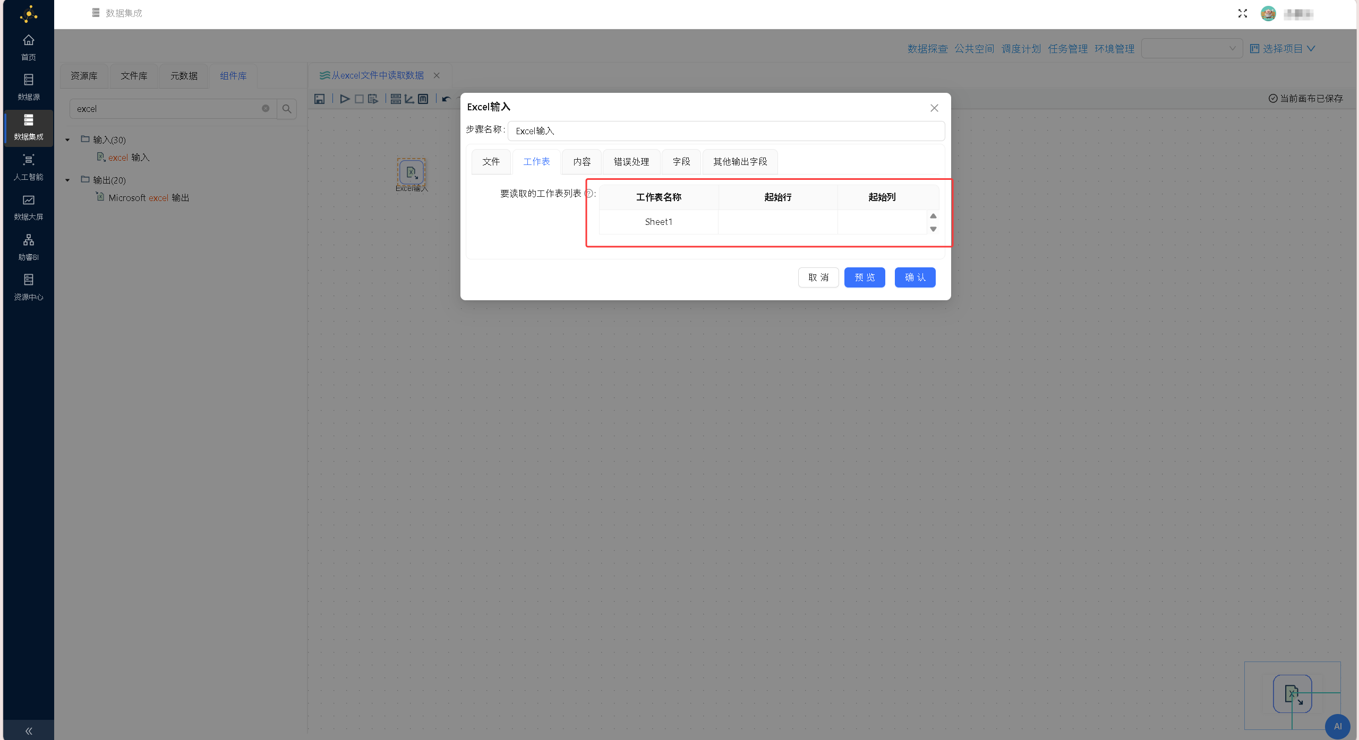Click the Sheet1 worksheet name cell
Screen dimensions: 1359x740
coord(659,222)
